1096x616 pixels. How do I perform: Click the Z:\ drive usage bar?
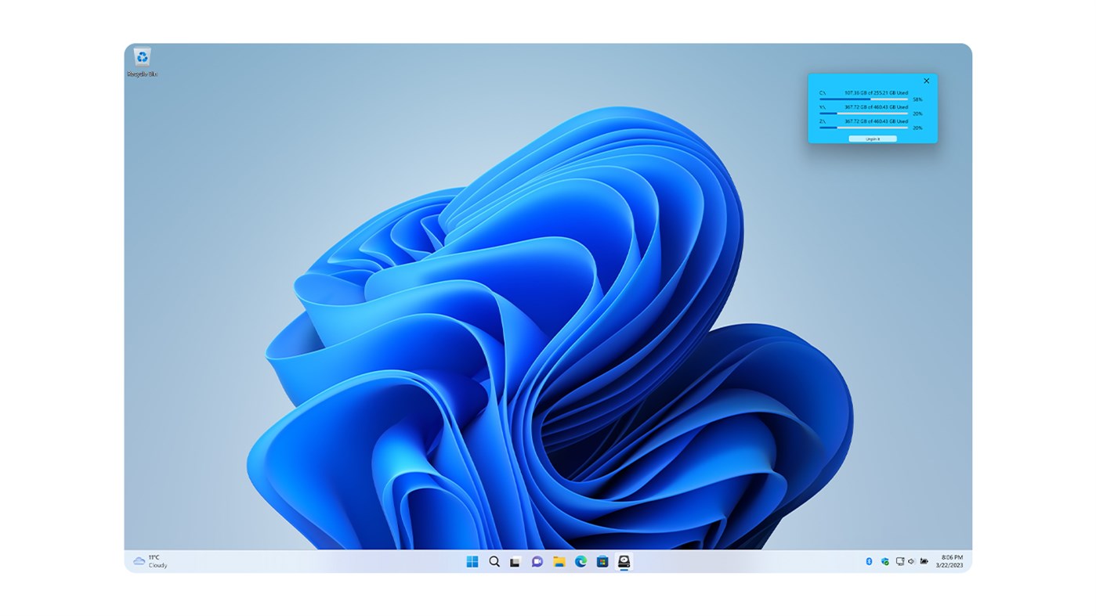pos(863,128)
